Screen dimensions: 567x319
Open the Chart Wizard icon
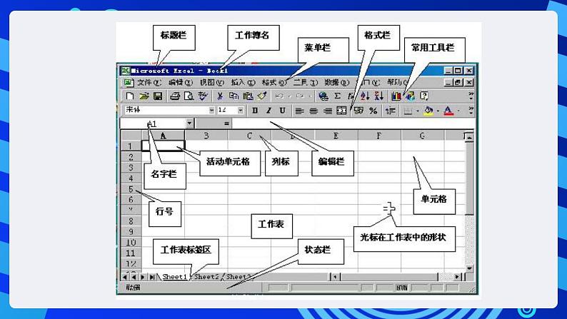tap(396, 96)
